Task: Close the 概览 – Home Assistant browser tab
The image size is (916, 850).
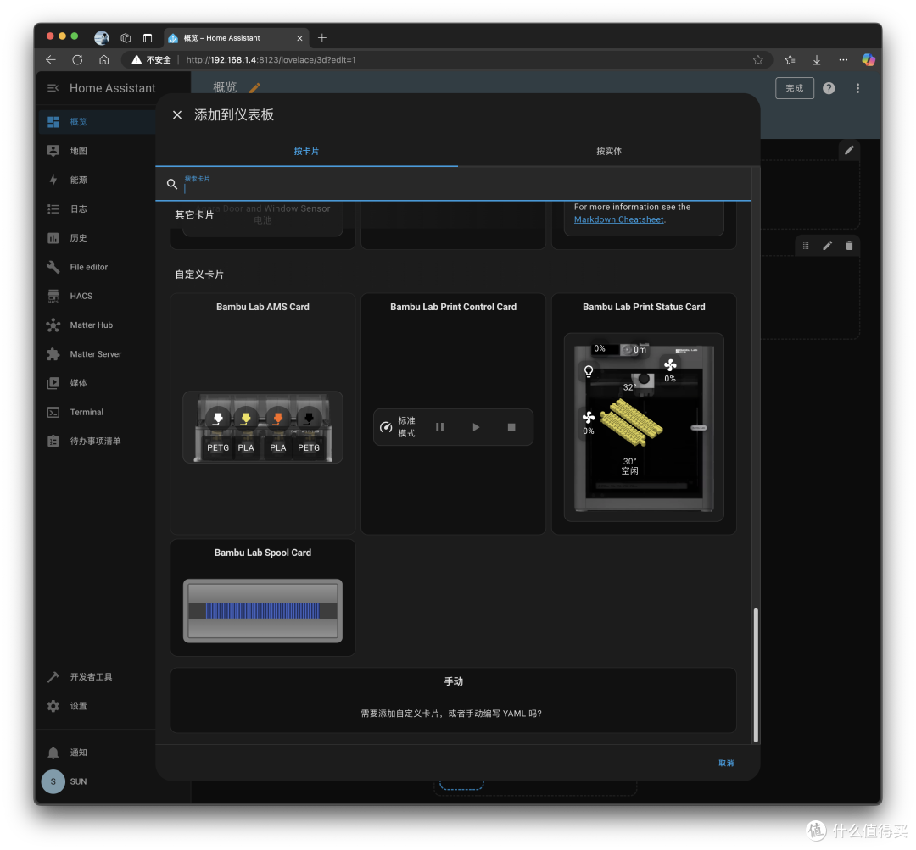Action: pos(299,38)
